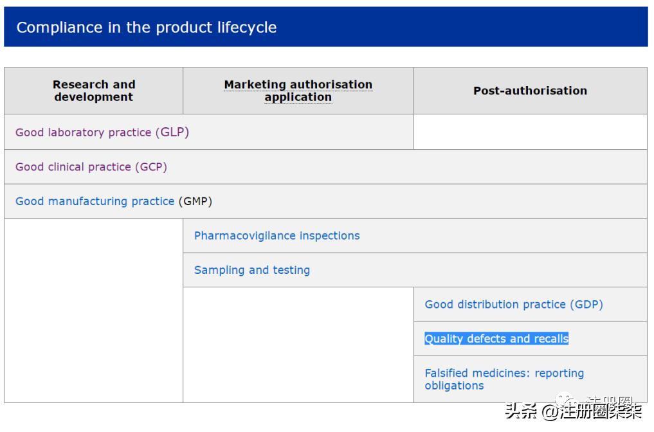Open the Good laboratory practice (GLP) link
Image resolution: width=654 pixels, height=432 pixels.
(102, 132)
